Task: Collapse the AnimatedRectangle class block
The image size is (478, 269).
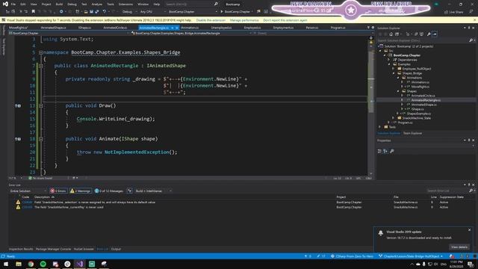Action: pos(40,66)
